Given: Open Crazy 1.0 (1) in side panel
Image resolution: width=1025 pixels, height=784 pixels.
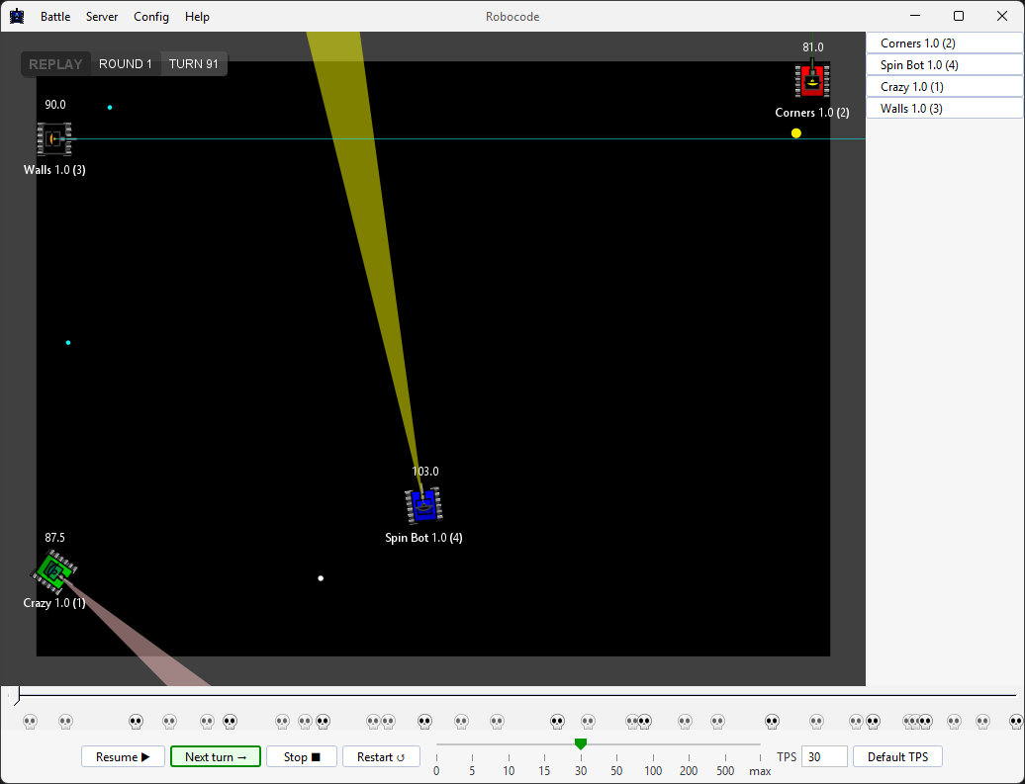Looking at the screenshot, I should click(945, 87).
